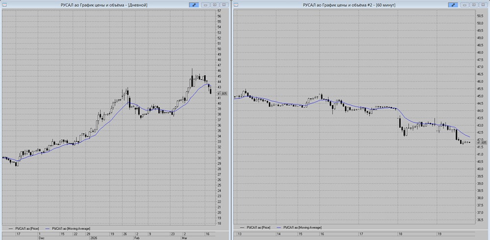Image resolution: width=490 pixels, height=240 pixels.
Task: Click date '18' on the 60-minute time axis
Action: click(400, 234)
